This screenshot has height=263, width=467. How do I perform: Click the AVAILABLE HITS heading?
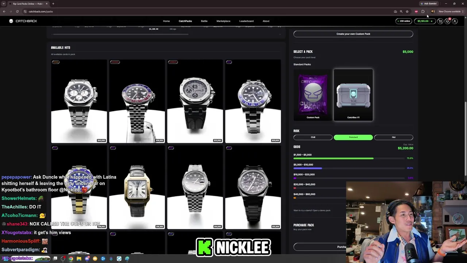[61, 47]
